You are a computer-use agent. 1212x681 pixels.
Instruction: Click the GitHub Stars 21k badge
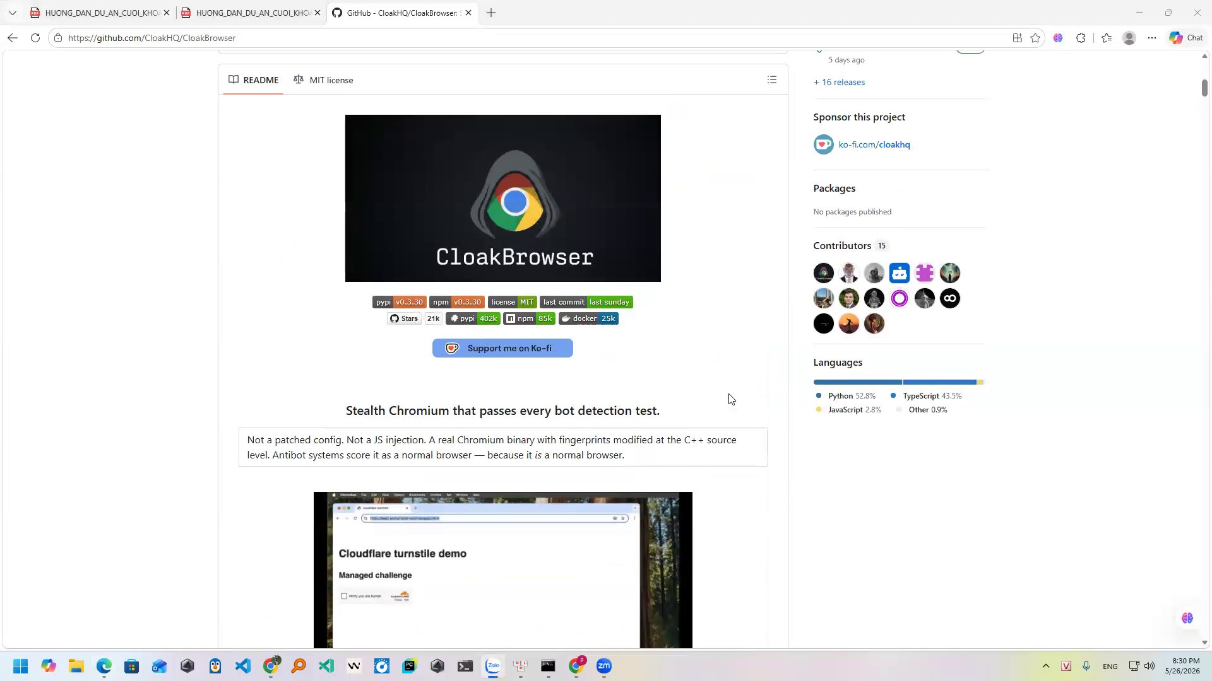tap(415, 318)
